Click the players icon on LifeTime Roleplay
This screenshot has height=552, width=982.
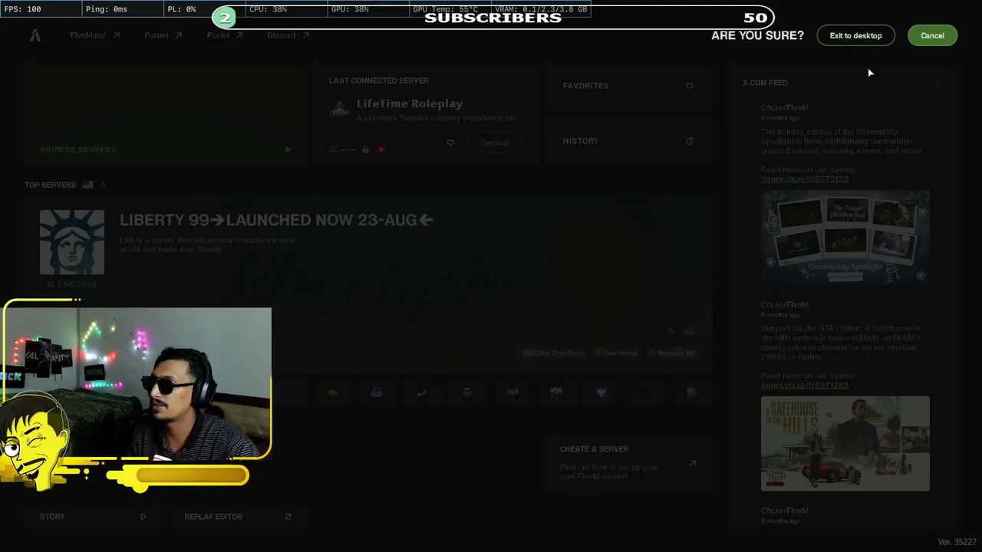point(332,149)
